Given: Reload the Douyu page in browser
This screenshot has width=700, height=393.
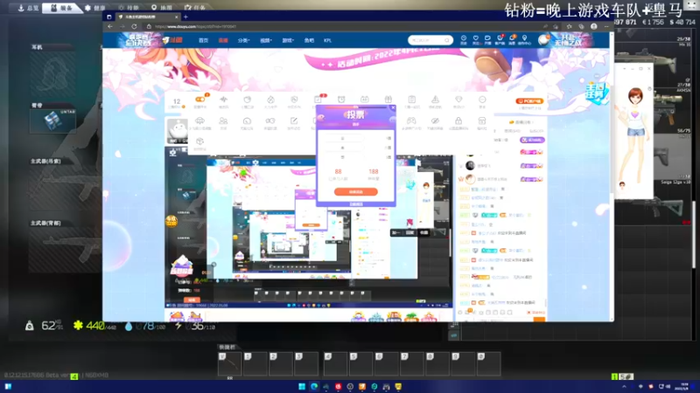Looking at the screenshot, I should coord(134,26).
